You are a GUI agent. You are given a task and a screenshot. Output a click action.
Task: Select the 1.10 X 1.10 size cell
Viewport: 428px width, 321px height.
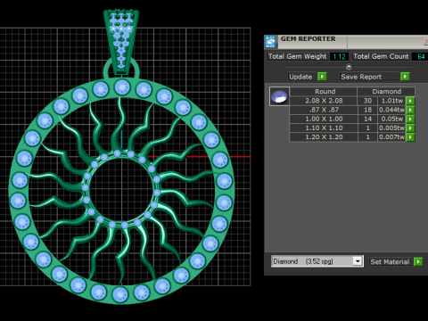point(324,128)
